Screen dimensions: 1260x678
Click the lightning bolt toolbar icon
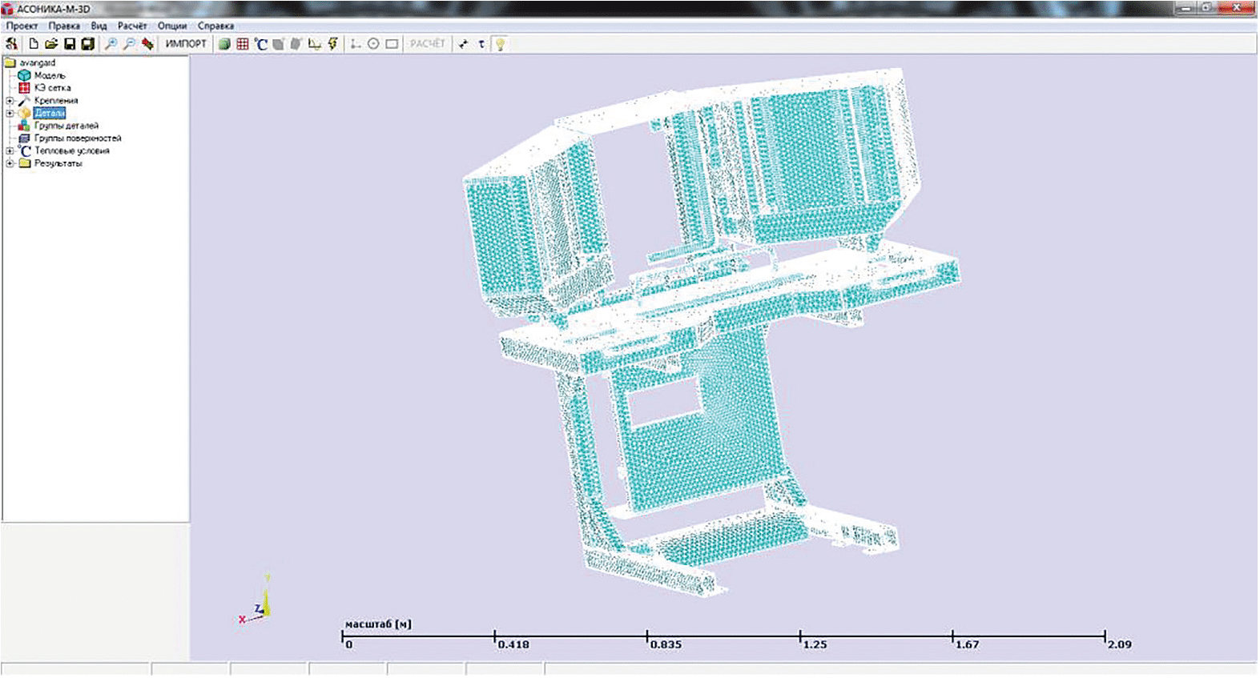click(333, 44)
